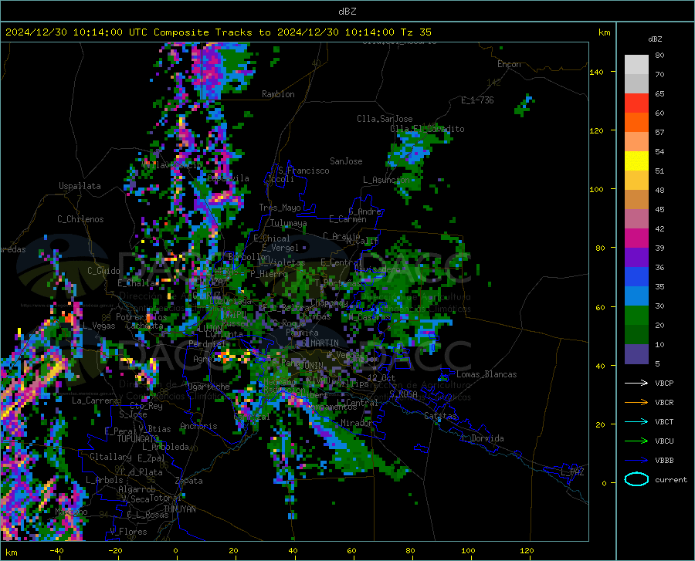Click the 'Uspallata' place label
695x561 pixels.
(80, 186)
